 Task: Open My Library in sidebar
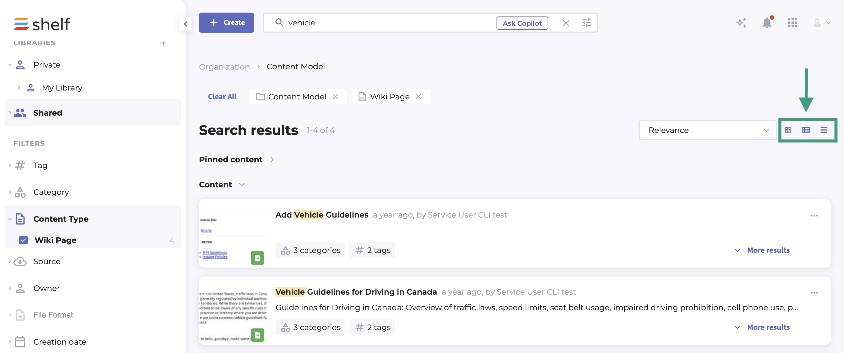62,88
